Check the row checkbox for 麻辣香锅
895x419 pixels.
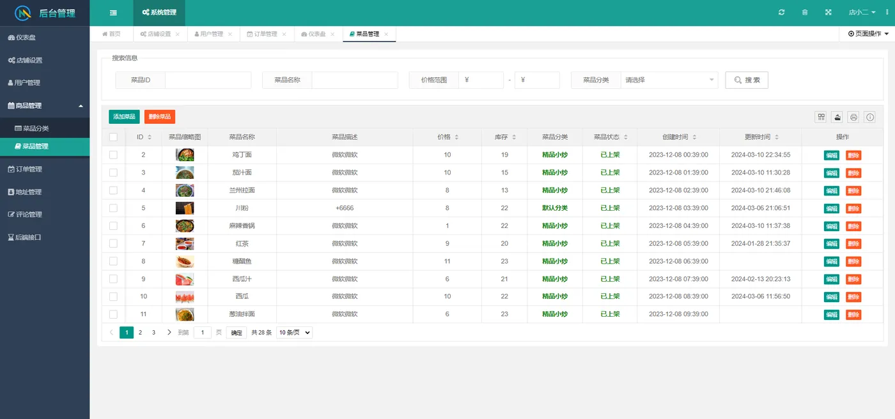(x=113, y=225)
